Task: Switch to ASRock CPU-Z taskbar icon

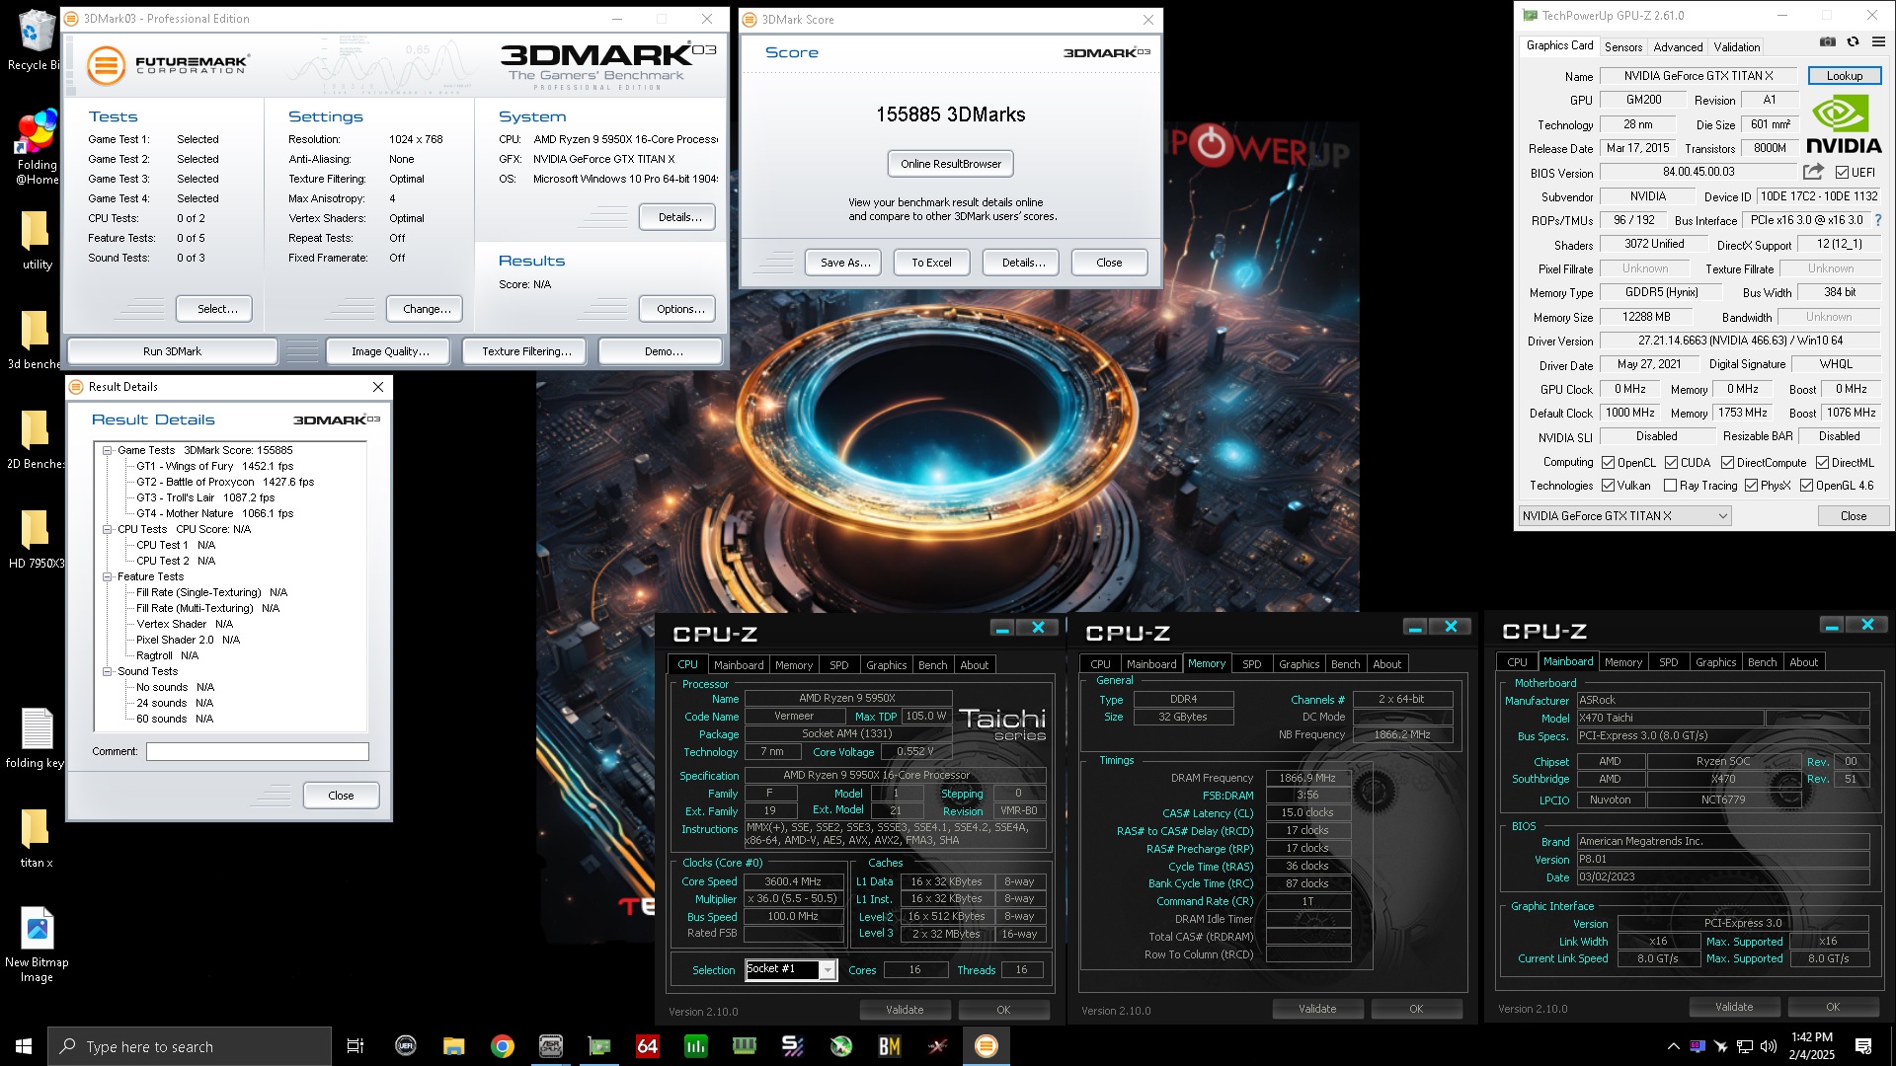Action: 550,1046
